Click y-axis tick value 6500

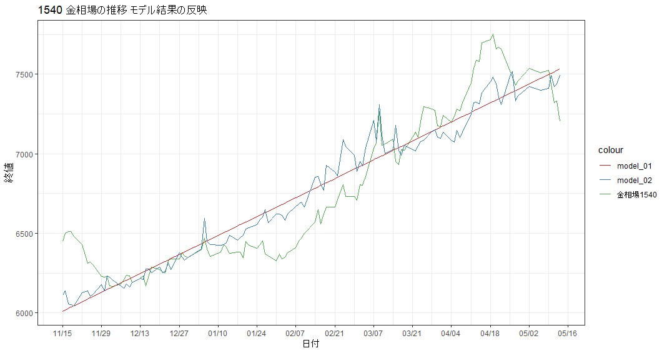[24, 234]
